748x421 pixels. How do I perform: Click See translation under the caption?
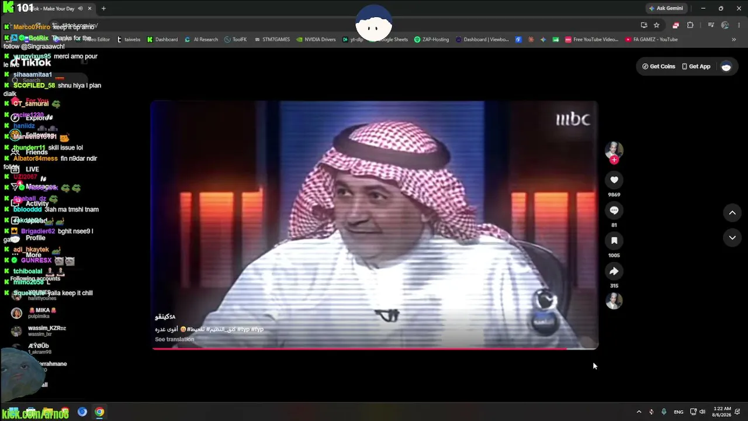(175, 339)
